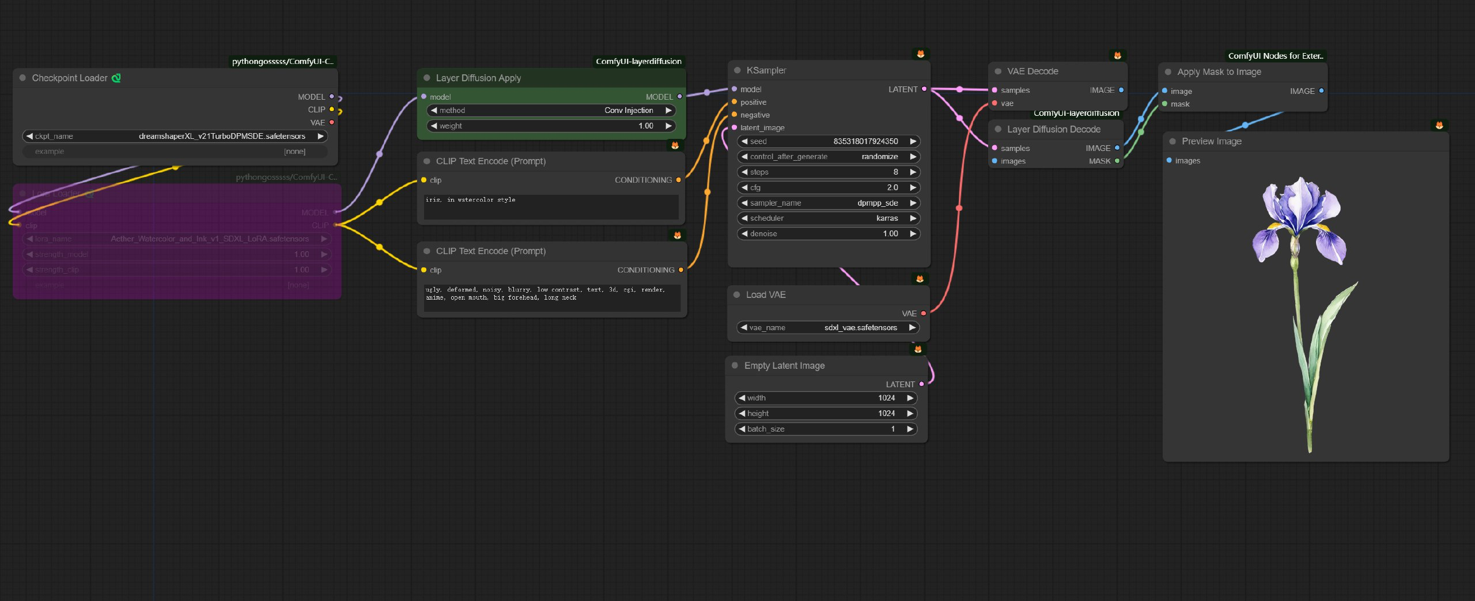
Task: Click the IMAGE output port on Apply Mask to Image
Action: click(1321, 91)
